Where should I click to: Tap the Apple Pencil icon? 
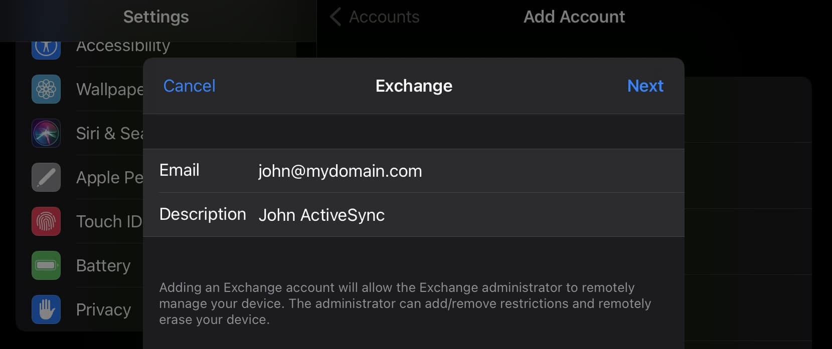click(46, 177)
